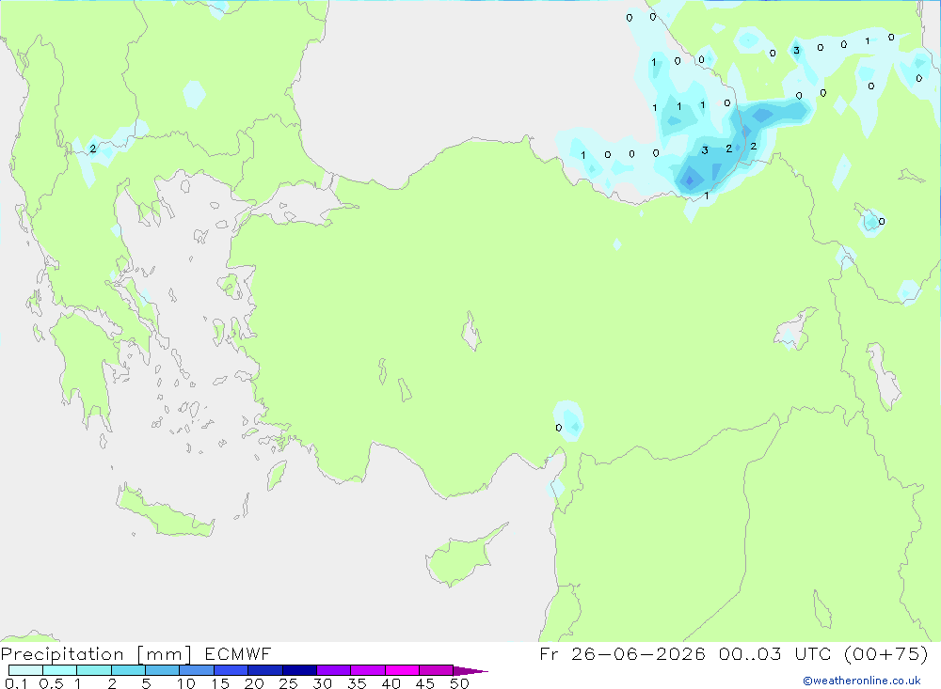This screenshot has height=689, width=941.
Task: Open the weatheronline.co.uk copyright link
Action: tap(862, 681)
